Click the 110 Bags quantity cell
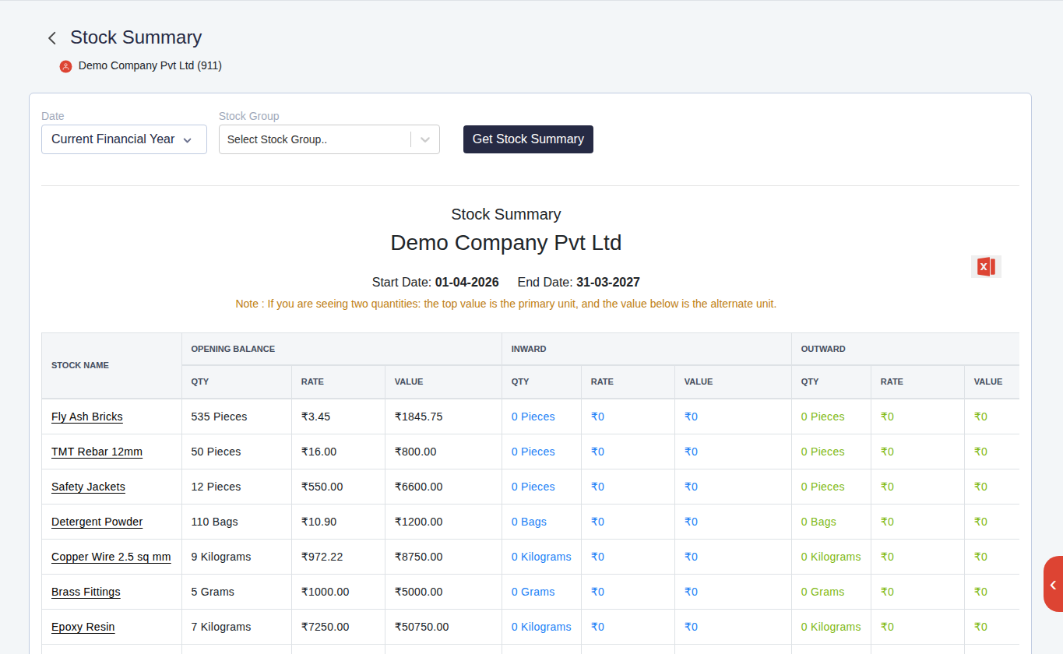The image size is (1063, 654). pyautogui.click(x=237, y=522)
